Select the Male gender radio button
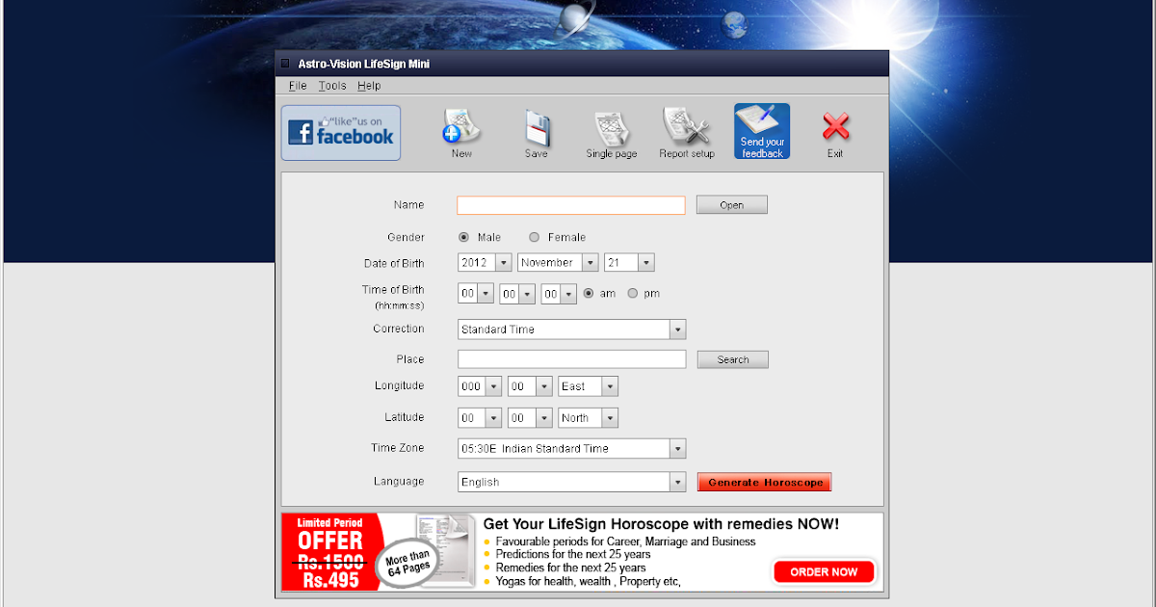The image size is (1156, 607). click(463, 237)
